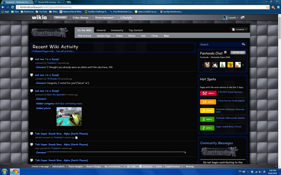Open Fall 2014 Sysop Elections hot spot
Image resolution: width=281 pixels, height=175 pixels.
click(x=230, y=92)
